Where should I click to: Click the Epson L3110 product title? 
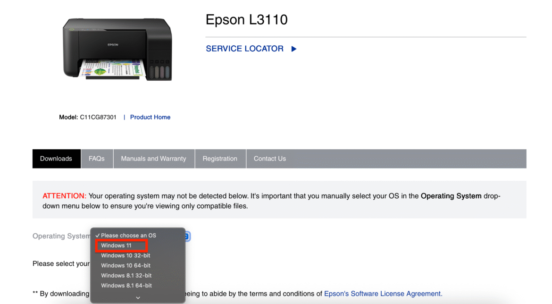click(246, 20)
